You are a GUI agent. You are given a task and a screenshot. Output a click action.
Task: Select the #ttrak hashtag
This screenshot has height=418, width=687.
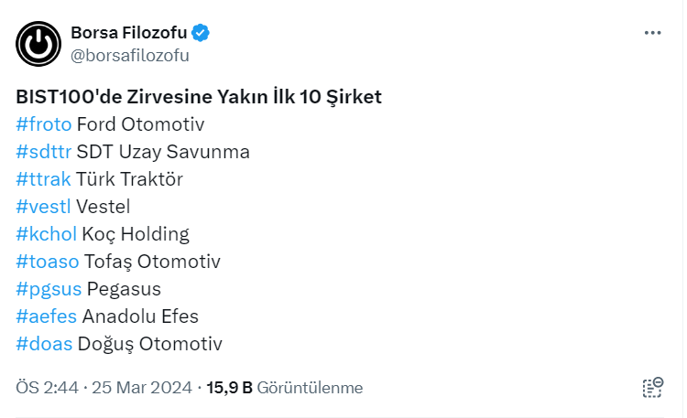point(43,179)
